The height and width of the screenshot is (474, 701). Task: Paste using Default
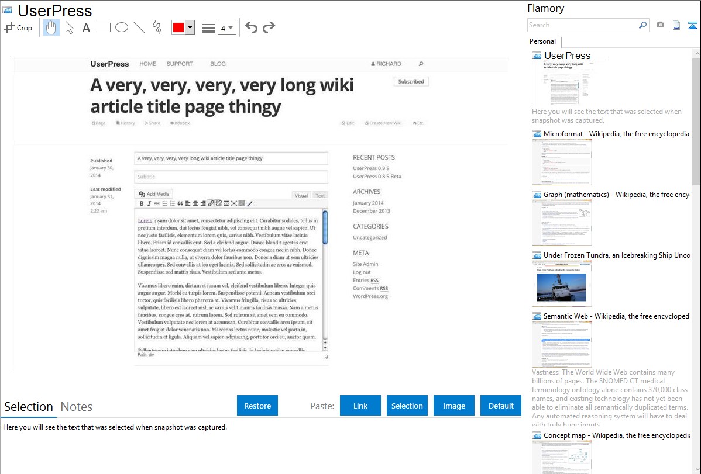click(501, 406)
